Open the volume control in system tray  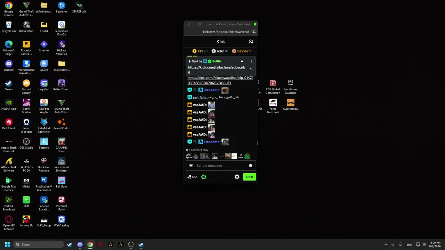[x=423, y=244]
